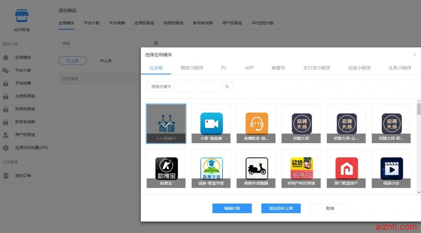Click the 编辑价格 button
The image size is (421, 233).
(232, 208)
